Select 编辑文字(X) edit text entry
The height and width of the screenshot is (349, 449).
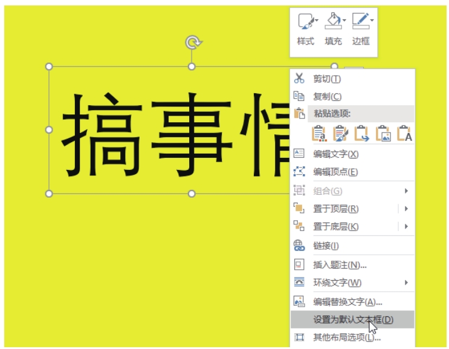pyautogui.click(x=353, y=154)
